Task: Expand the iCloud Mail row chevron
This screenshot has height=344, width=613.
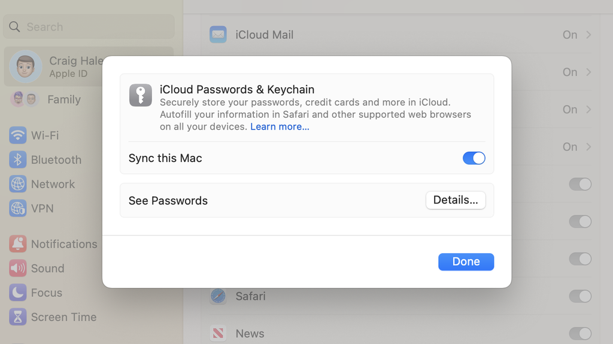Action: tap(588, 35)
